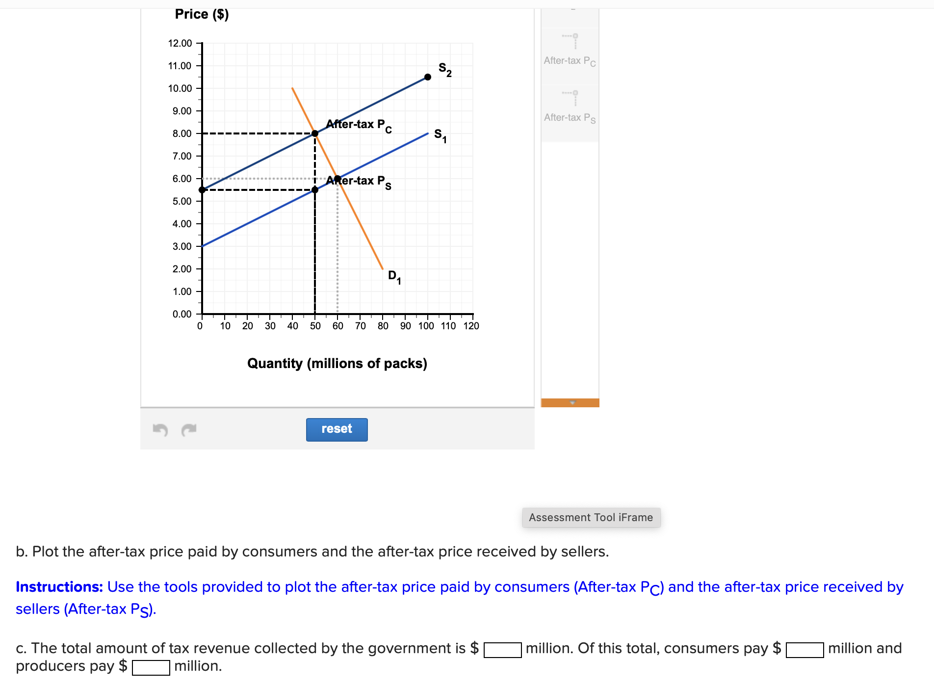
Task: Select the dashed equilibrium line at quantity 50
Action: pyautogui.click(x=314, y=245)
